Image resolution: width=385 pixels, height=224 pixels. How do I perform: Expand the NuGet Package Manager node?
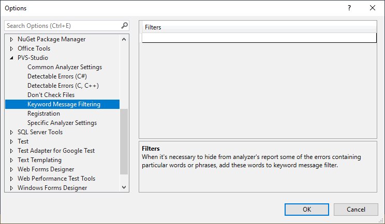(x=11, y=39)
